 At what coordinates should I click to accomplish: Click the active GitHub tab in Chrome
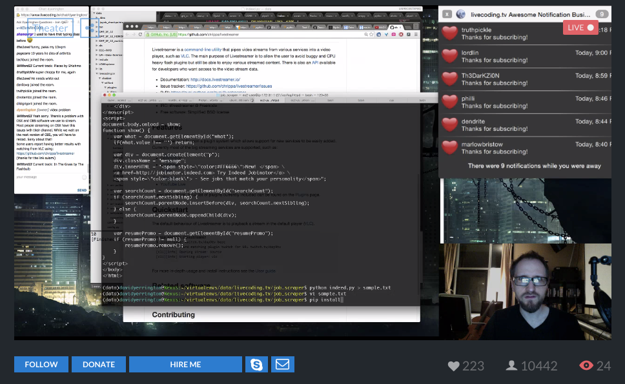pyautogui.click(x=395, y=28)
